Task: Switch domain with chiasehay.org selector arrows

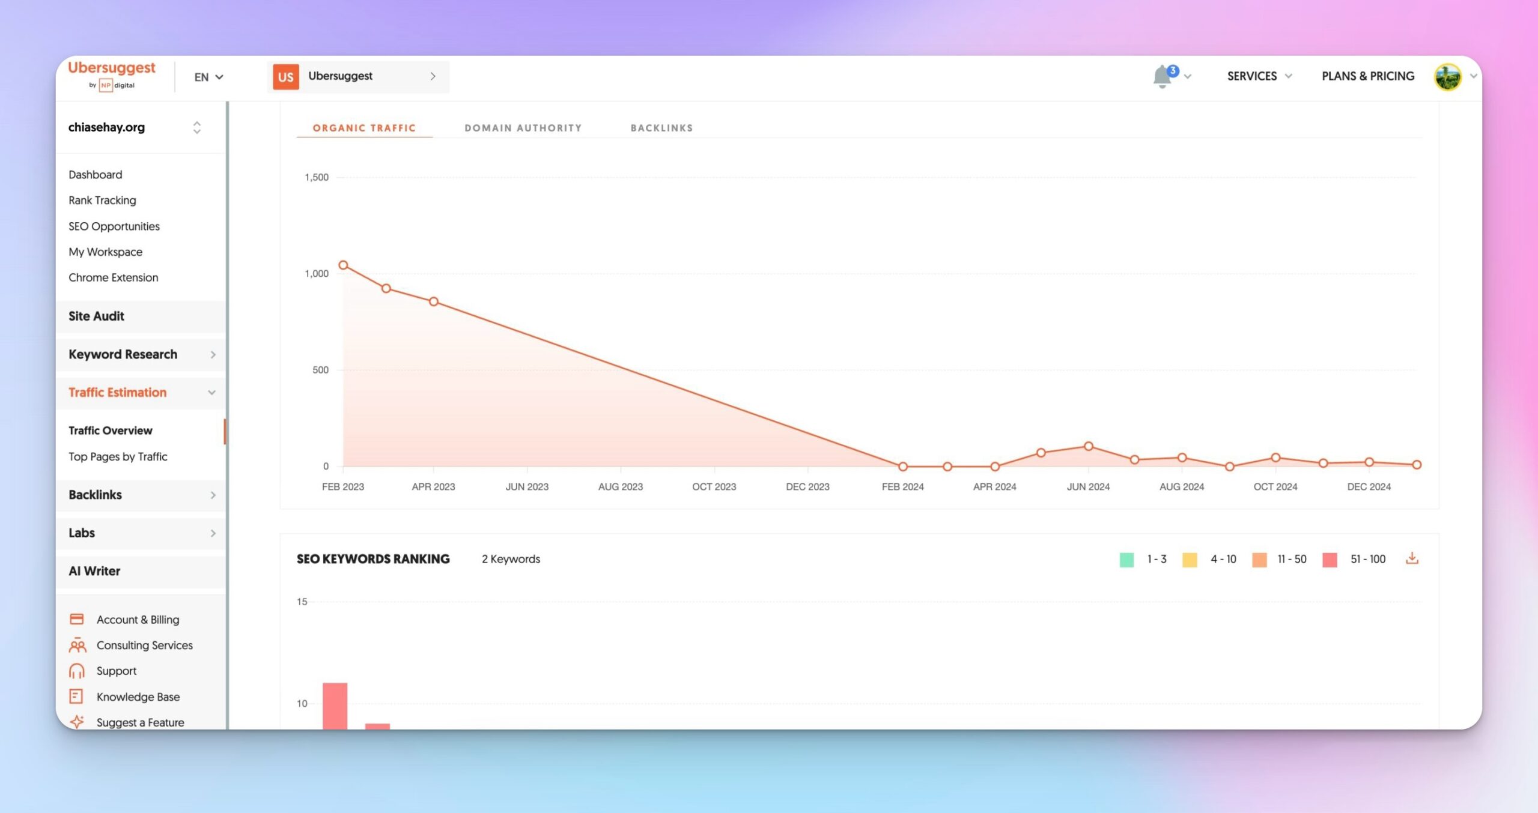Action: (196, 127)
